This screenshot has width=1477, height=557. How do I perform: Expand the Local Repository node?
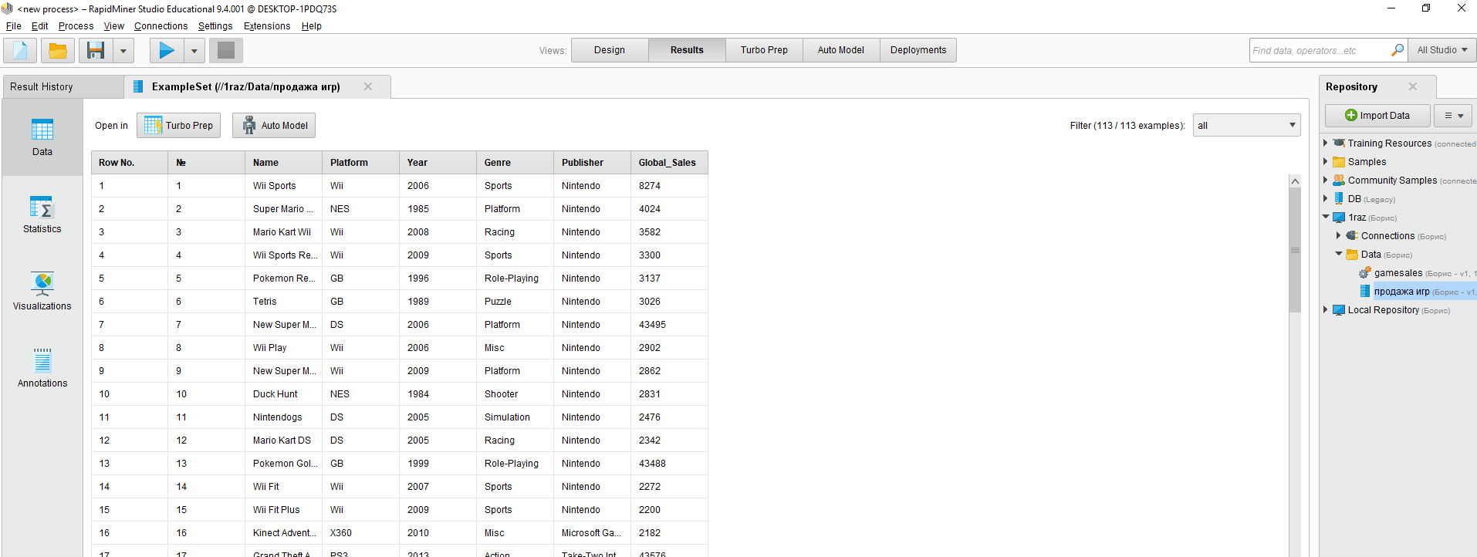pos(1326,309)
